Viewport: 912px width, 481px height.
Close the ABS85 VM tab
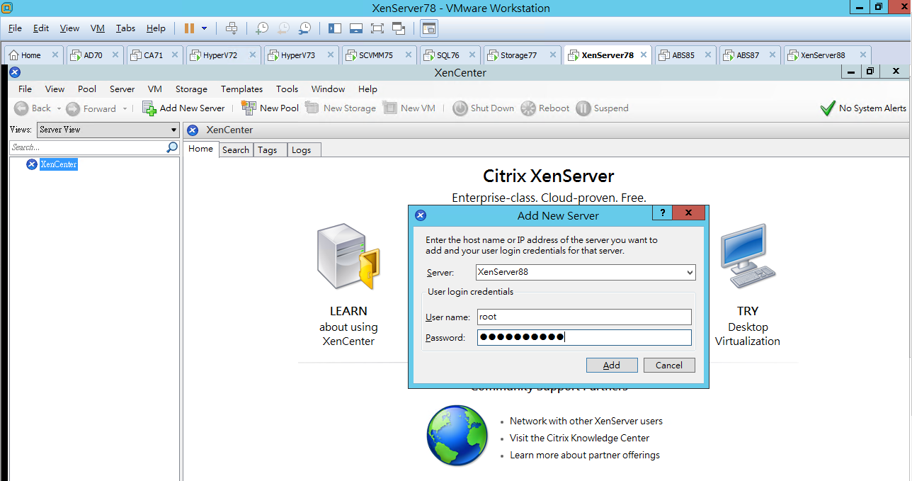(x=708, y=55)
